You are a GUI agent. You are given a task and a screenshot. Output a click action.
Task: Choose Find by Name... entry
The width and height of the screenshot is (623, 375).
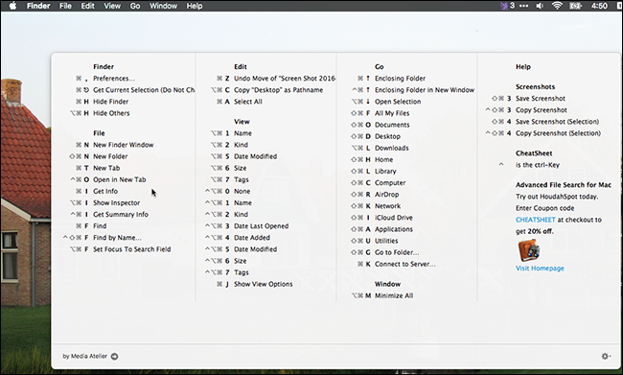117,238
